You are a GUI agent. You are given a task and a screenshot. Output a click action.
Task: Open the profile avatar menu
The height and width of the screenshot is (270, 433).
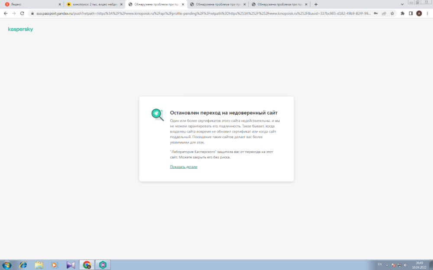point(419,13)
